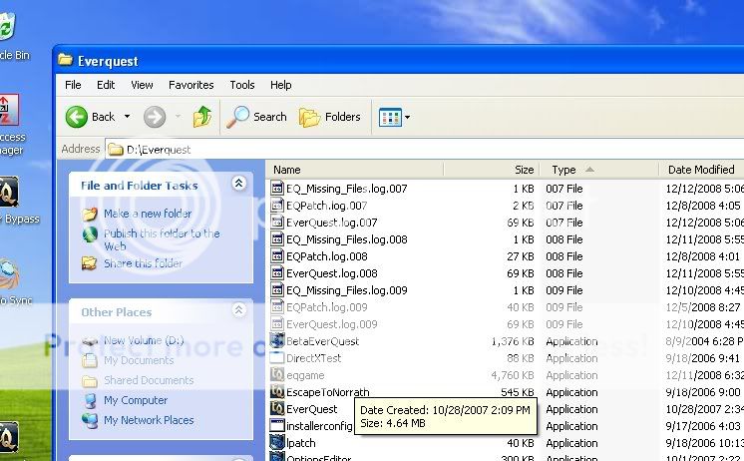Open the View menu

(x=142, y=85)
